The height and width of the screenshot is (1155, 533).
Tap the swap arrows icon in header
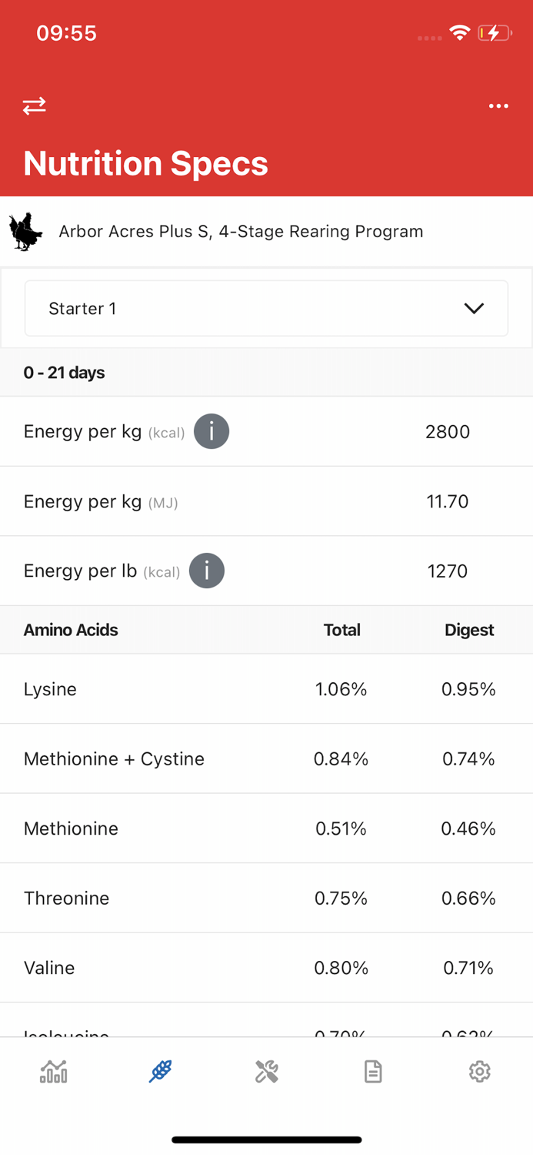pos(34,105)
